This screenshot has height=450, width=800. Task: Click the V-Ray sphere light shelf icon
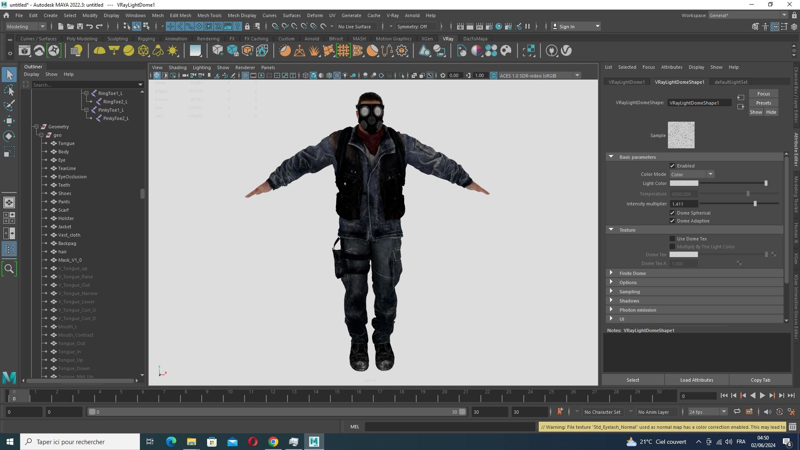click(x=129, y=51)
